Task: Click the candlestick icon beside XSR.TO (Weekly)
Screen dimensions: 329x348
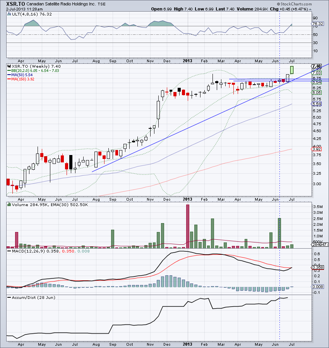Action: coord(9,66)
